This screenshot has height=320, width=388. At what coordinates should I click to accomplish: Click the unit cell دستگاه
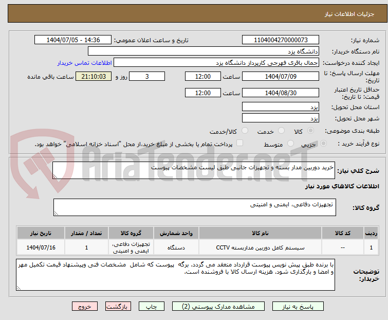click(x=176, y=247)
